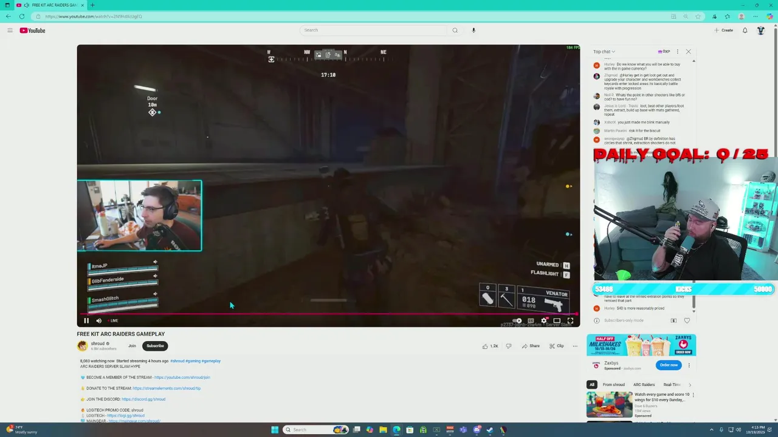
Task: Open the Windows Start button
Action: pos(275,430)
